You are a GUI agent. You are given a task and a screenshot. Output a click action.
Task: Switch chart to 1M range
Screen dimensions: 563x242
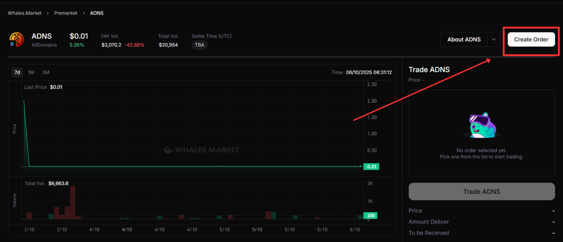click(x=31, y=72)
